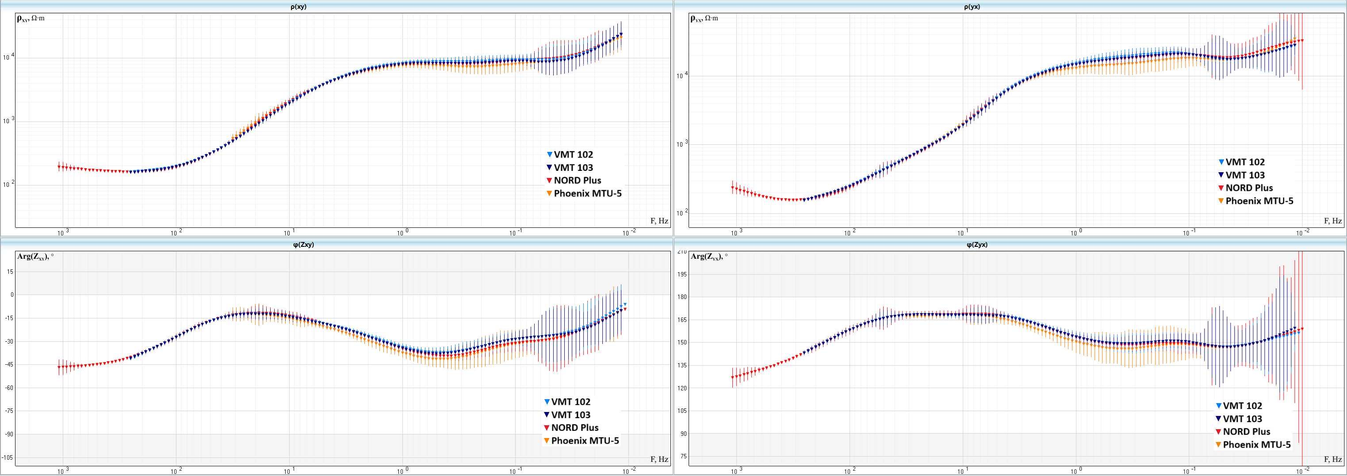1347x476 pixels.
Task: Click VMT 103 marker in φ(Zyx) legend
Action: click(x=1218, y=419)
